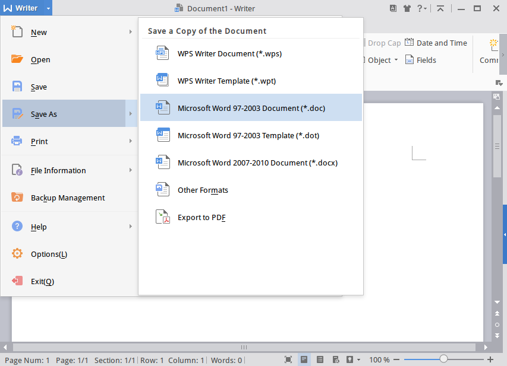Viewport: 507px width, 366px height.
Task: Click the Export to PDF option
Action: pyautogui.click(x=251, y=217)
